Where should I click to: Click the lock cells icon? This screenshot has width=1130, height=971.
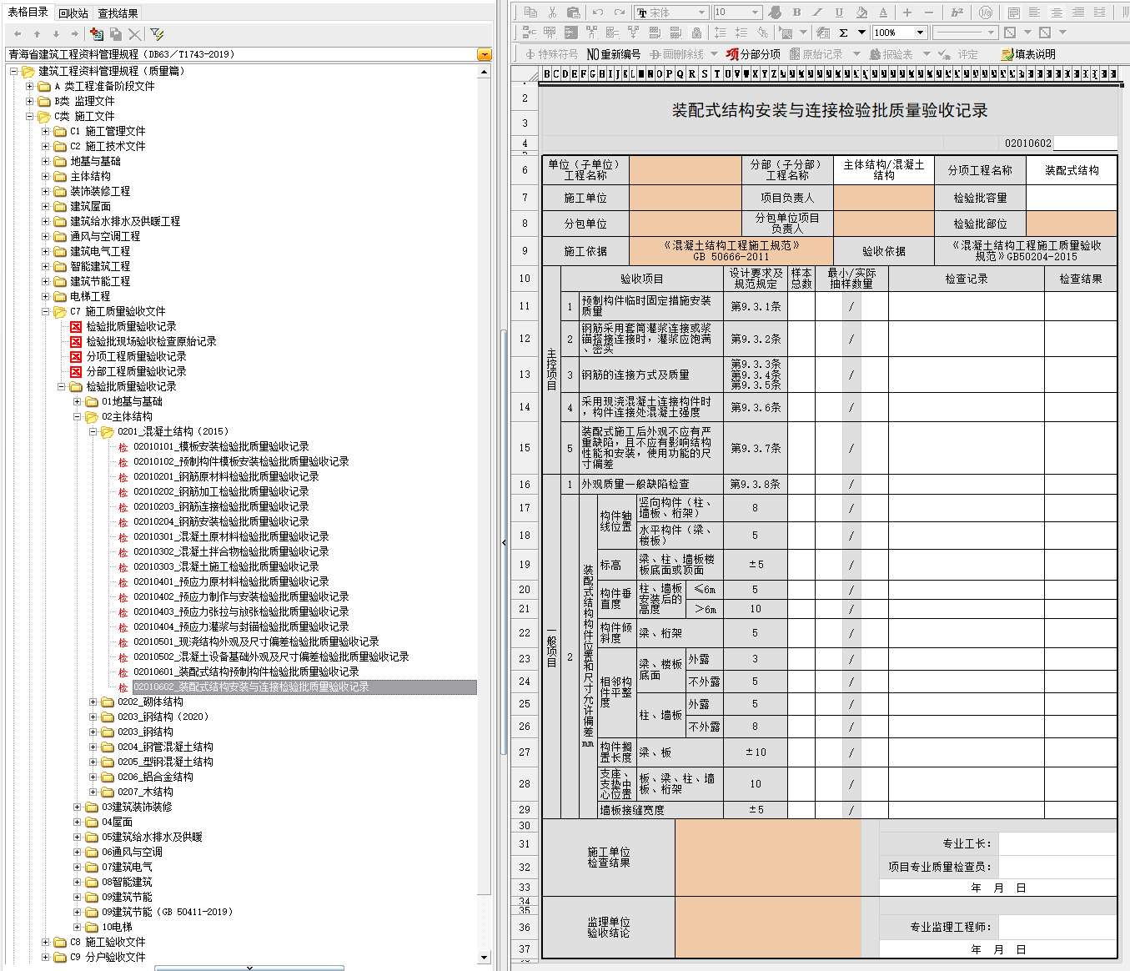(696, 33)
